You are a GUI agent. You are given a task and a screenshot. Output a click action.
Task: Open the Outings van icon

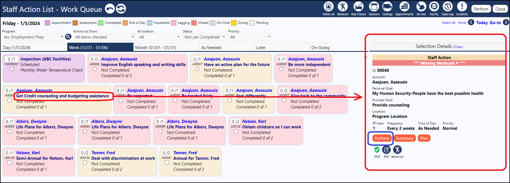[387, 6]
